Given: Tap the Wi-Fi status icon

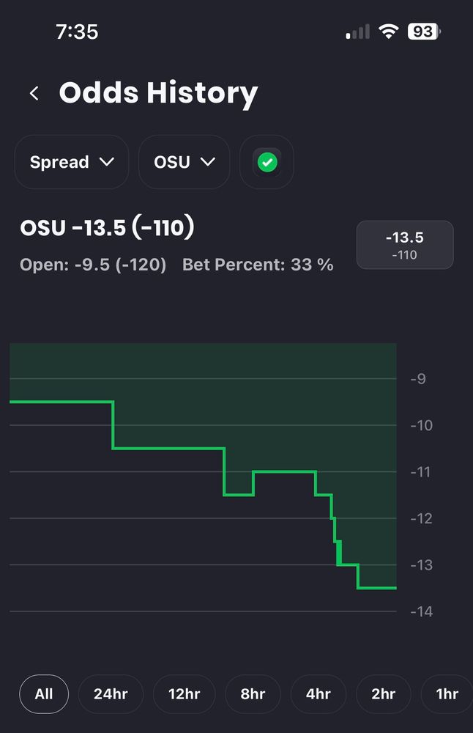Looking at the screenshot, I should pos(388,32).
